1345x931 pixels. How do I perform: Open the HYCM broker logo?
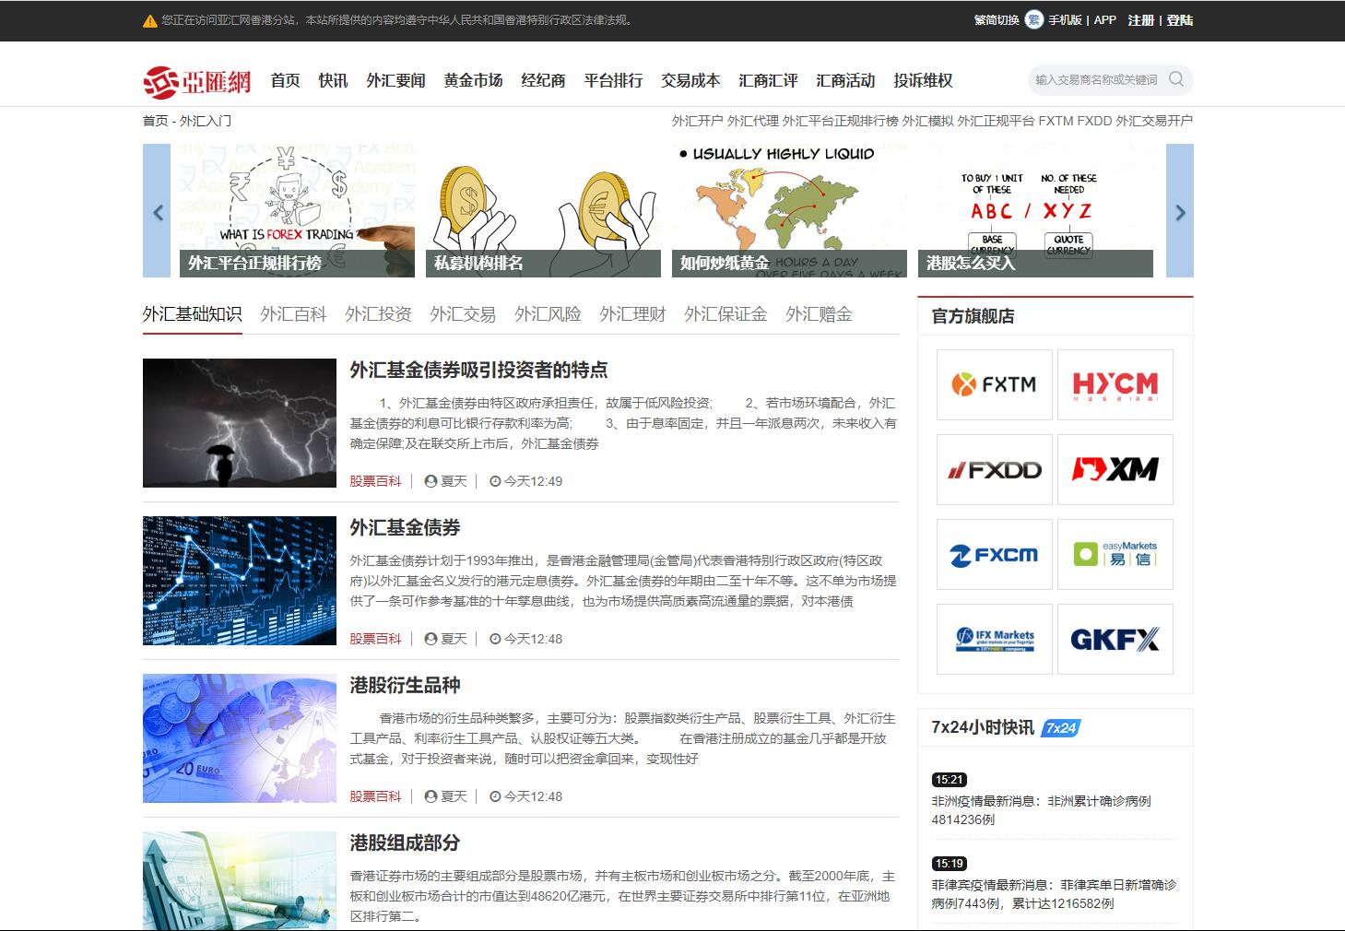coord(1115,384)
